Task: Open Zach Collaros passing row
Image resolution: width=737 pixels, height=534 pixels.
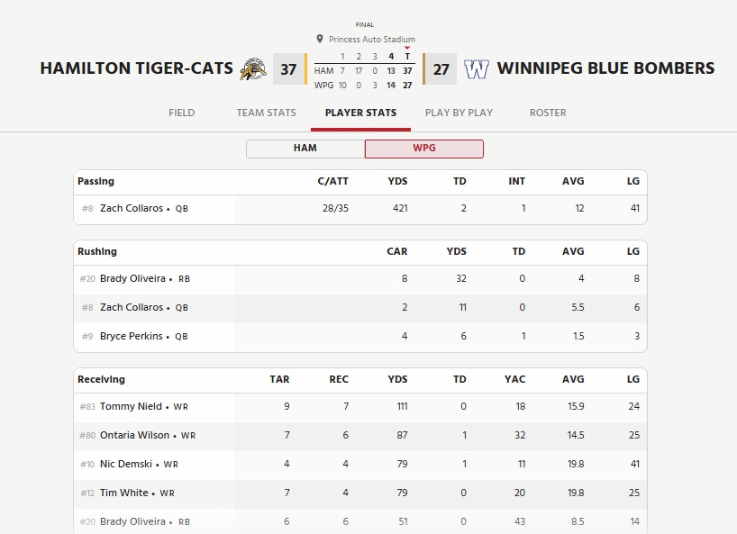Action: coord(360,209)
